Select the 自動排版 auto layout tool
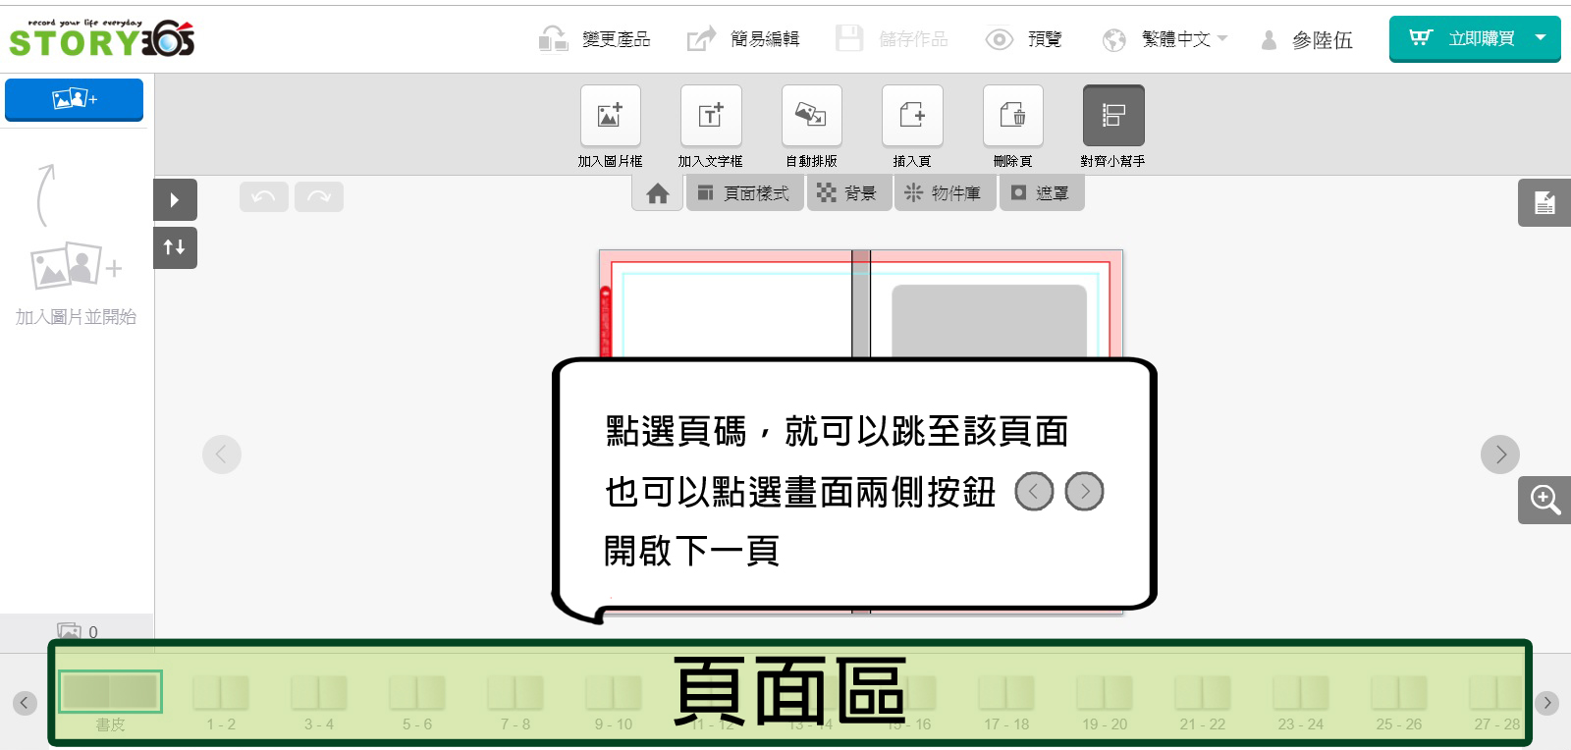 pos(811,116)
